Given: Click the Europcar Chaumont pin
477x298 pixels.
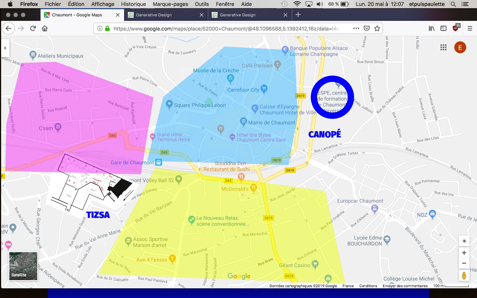Looking at the screenshot, I should pos(375,208).
